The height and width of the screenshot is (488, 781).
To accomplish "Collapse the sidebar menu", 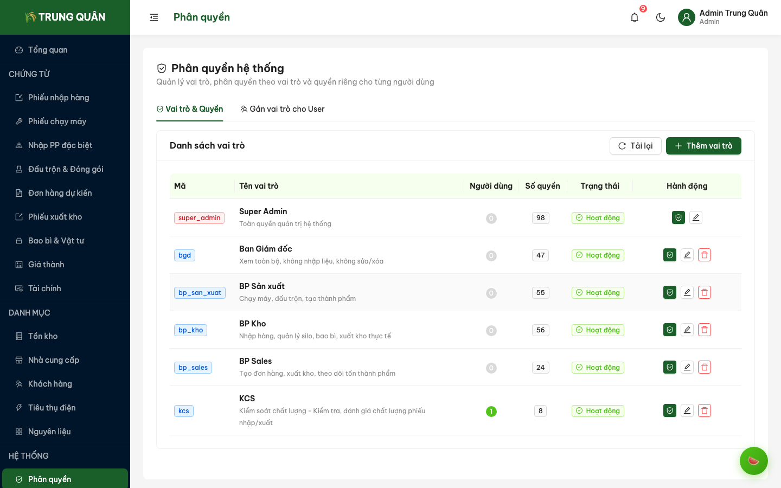I will [x=154, y=17].
